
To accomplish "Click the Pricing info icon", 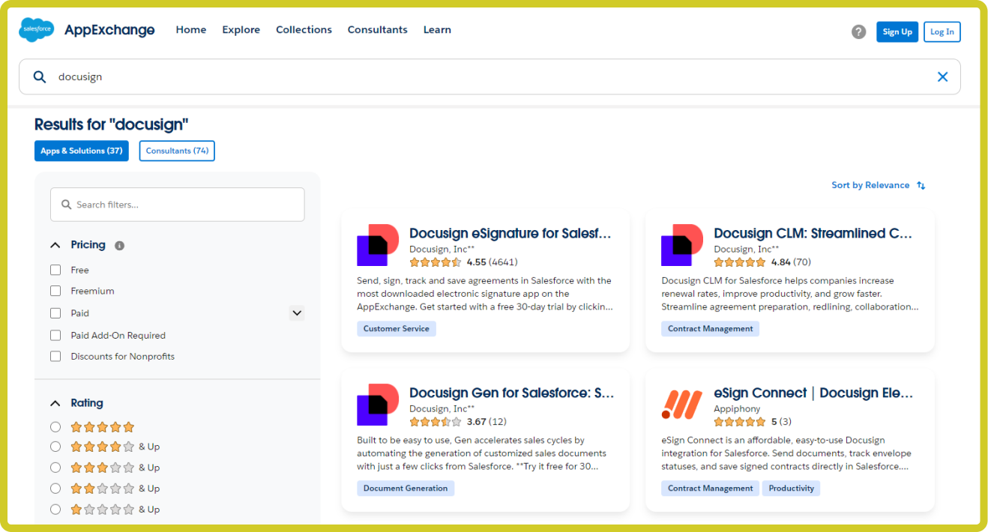I will pos(119,245).
